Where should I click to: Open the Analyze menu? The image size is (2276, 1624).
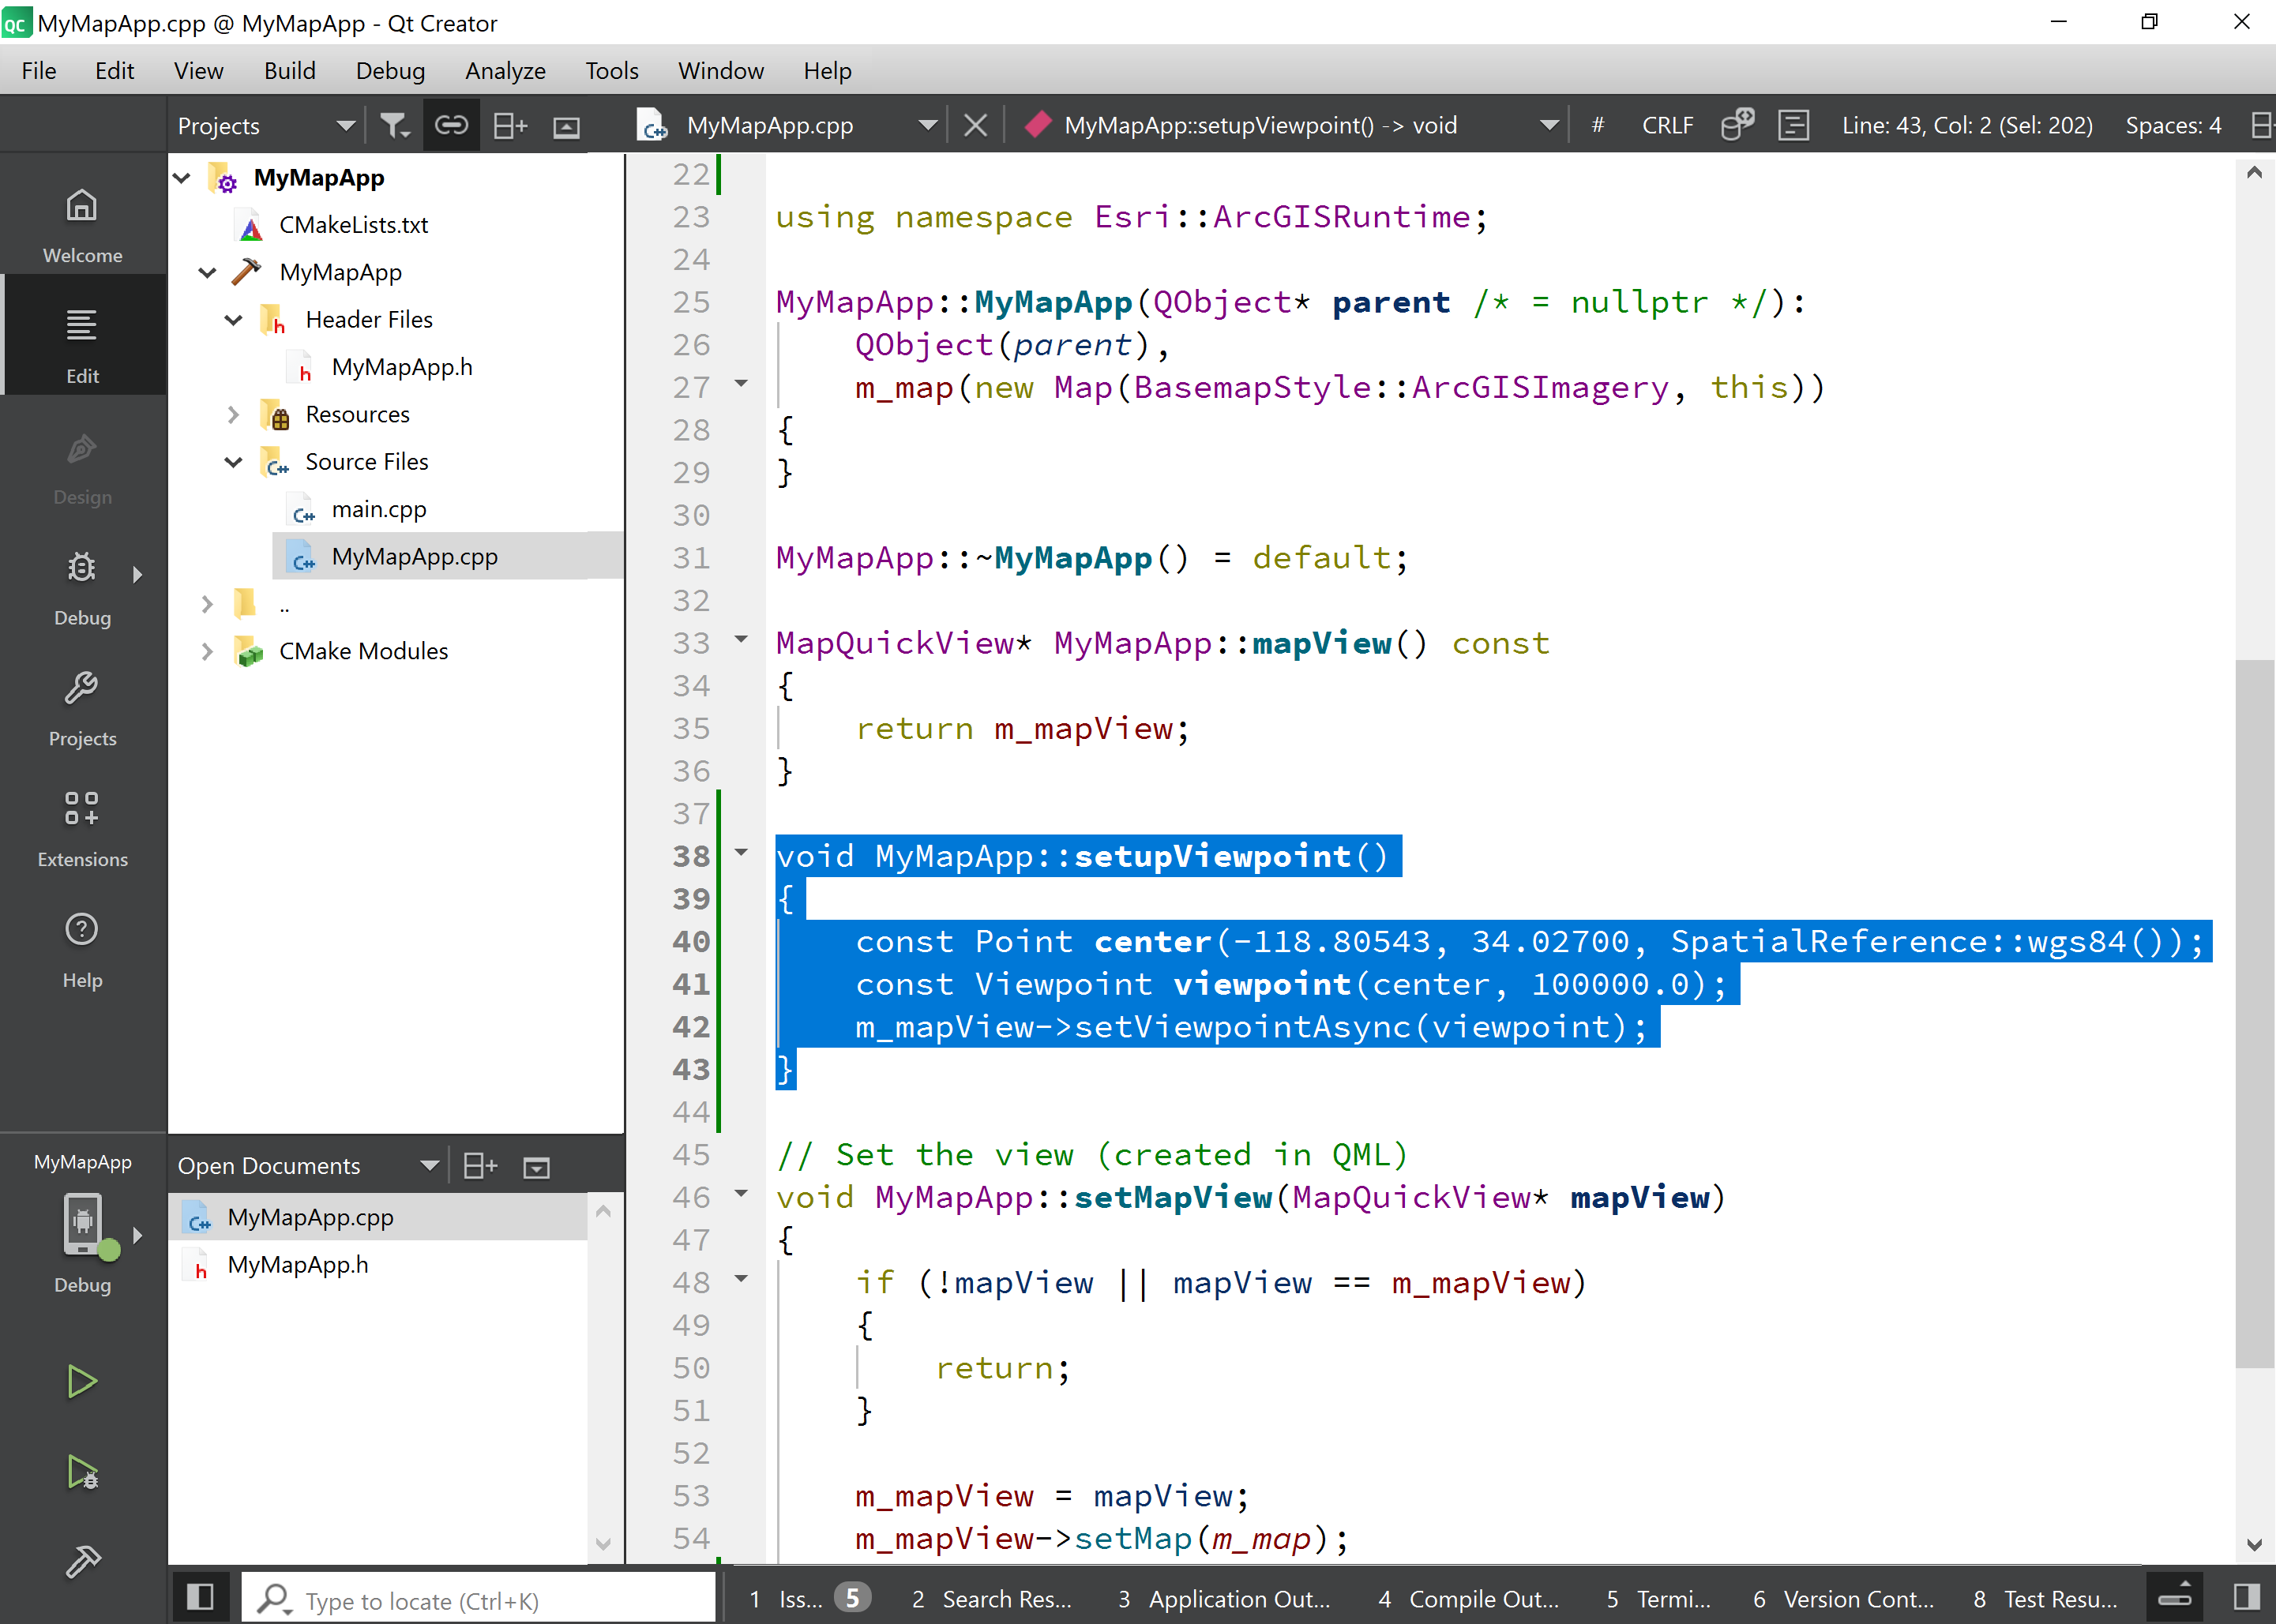click(505, 71)
